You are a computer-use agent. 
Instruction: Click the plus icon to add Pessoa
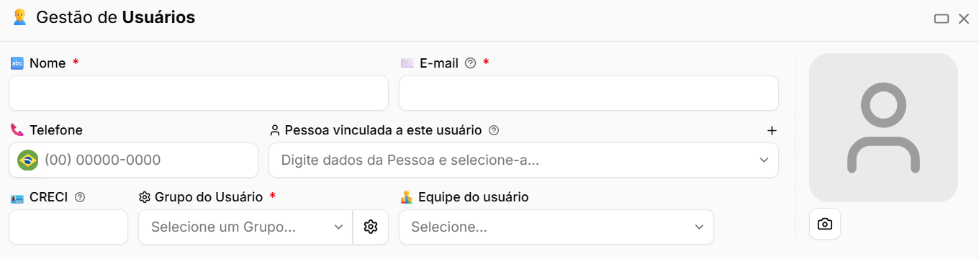pyautogui.click(x=772, y=130)
